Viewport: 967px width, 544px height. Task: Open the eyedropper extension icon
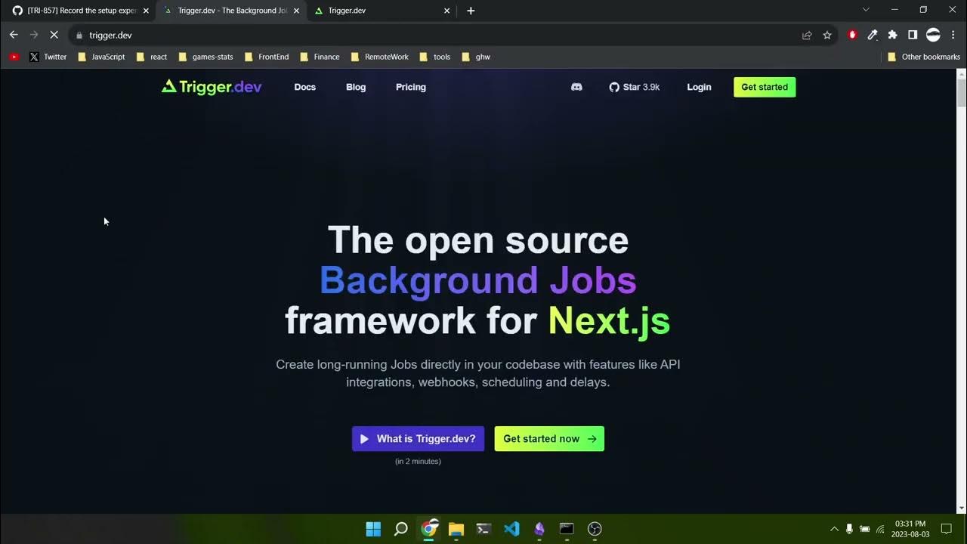(873, 35)
